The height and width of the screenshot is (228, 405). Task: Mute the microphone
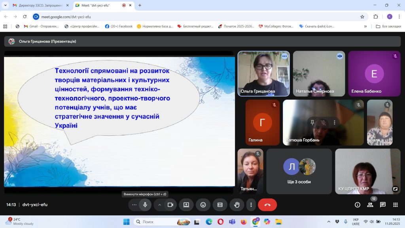[145, 205]
